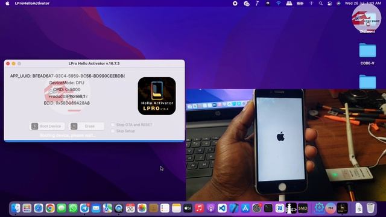Open Music from the Dock

click(x=199, y=208)
